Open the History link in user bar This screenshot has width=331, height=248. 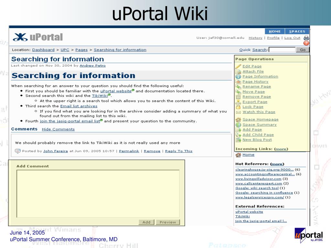pyautogui.click(x=255, y=38)
